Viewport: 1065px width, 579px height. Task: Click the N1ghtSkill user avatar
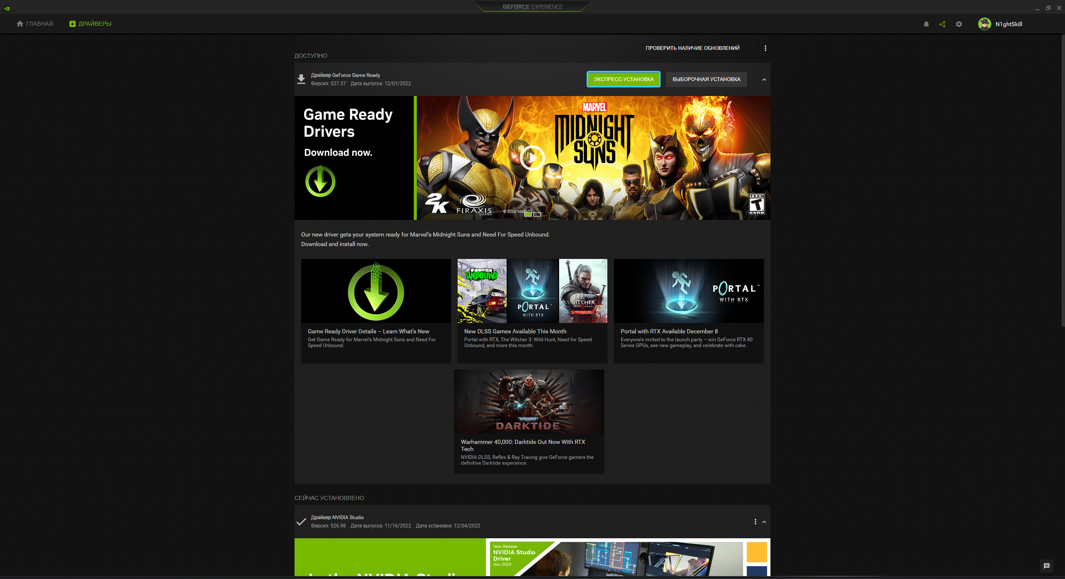coord(984,24)
